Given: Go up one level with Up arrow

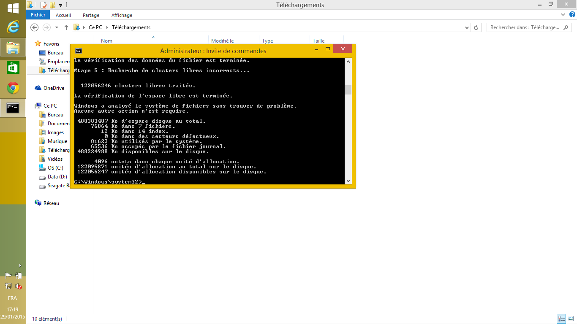Looking at the screenshot, I should (x=66, y=27).
